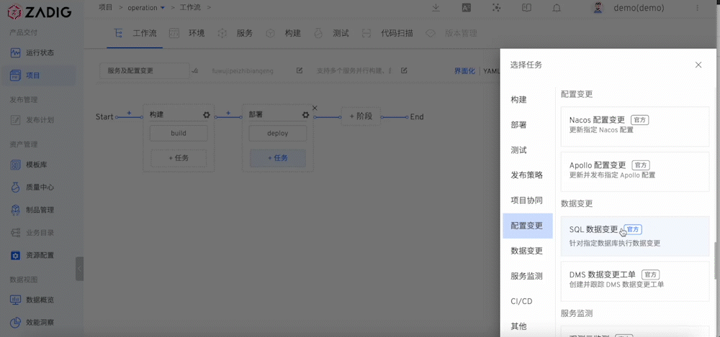
Task: Select the 配置变更 task category
Action: [x=528, y=226]
